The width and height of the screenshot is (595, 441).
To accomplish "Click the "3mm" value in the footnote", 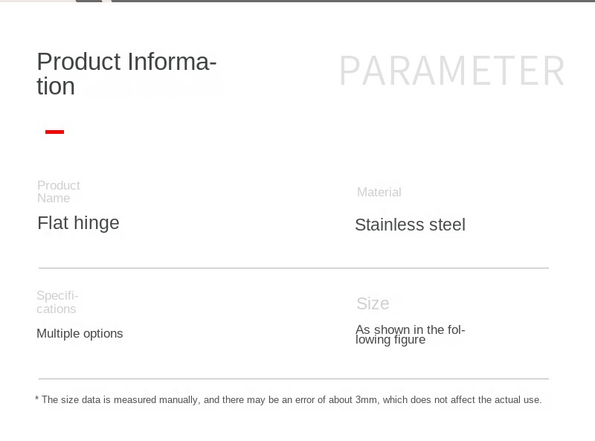I will coord(366,400).
